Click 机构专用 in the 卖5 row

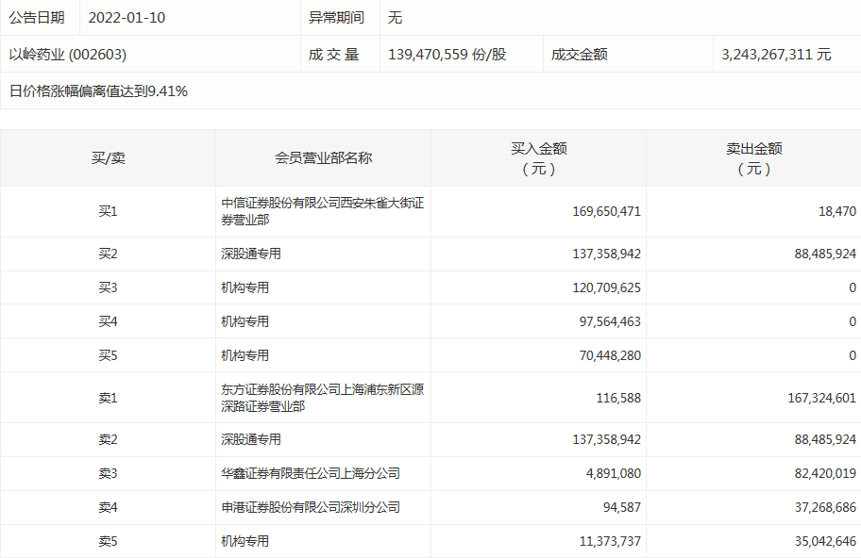click(245, 541)
